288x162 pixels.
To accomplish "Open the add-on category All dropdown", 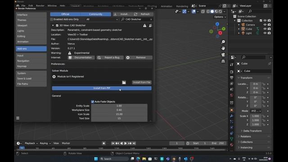I will tap(102, 19).
